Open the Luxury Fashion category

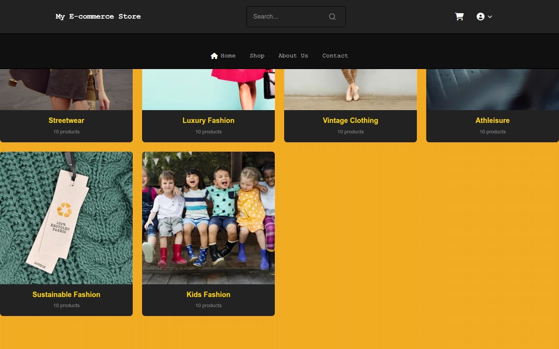[208, 121]
